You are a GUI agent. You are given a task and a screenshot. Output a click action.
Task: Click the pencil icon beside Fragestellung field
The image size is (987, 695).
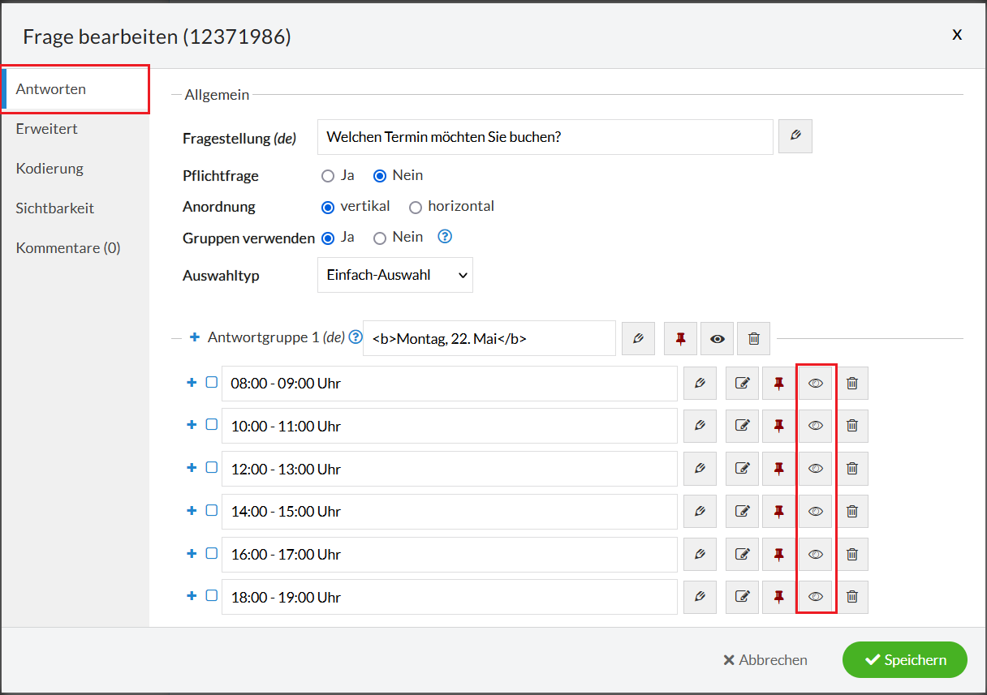click(795, 136)
